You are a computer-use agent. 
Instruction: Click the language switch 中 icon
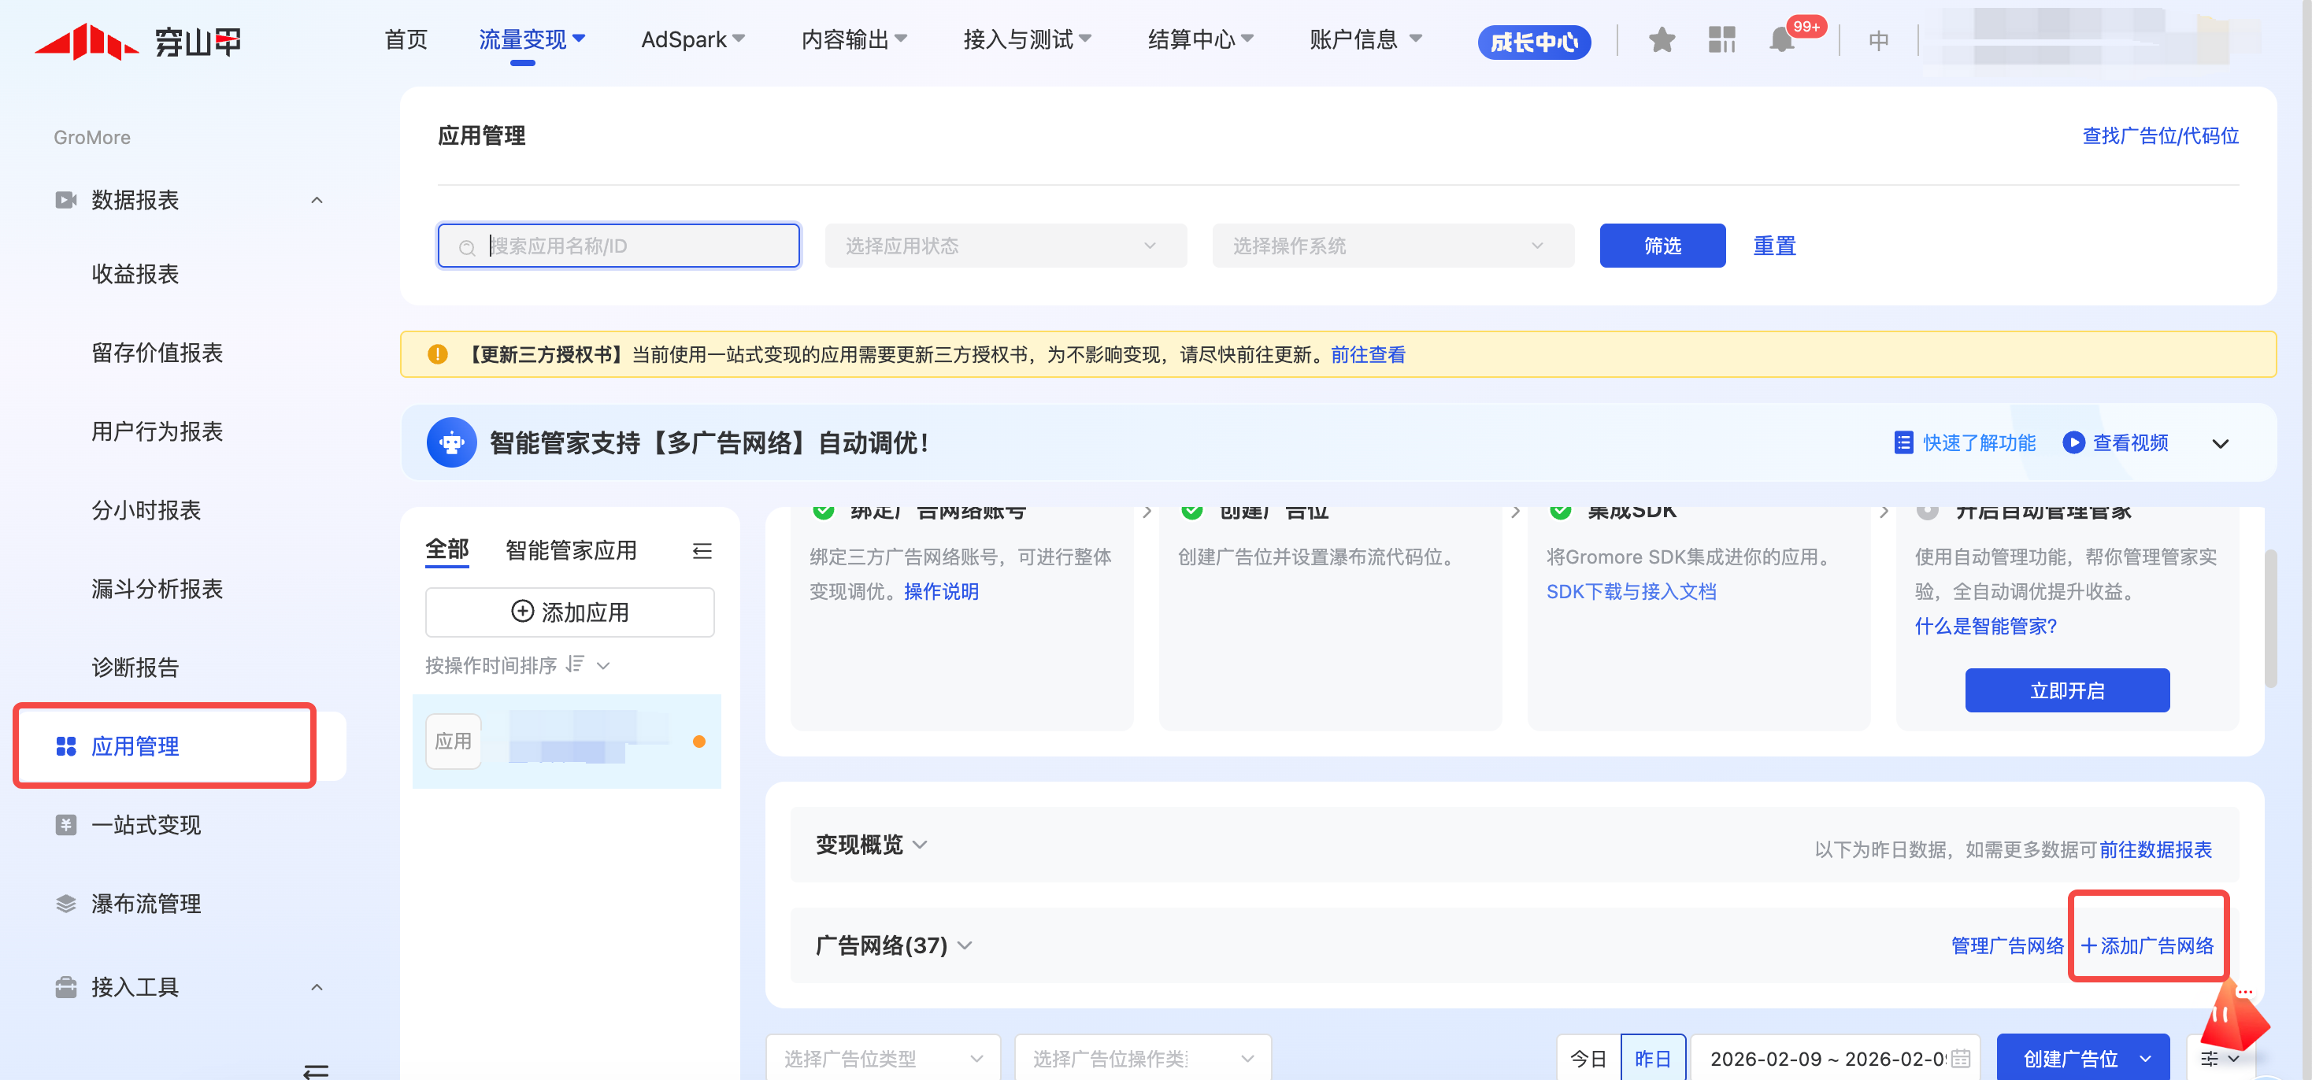pos(1879,40)
